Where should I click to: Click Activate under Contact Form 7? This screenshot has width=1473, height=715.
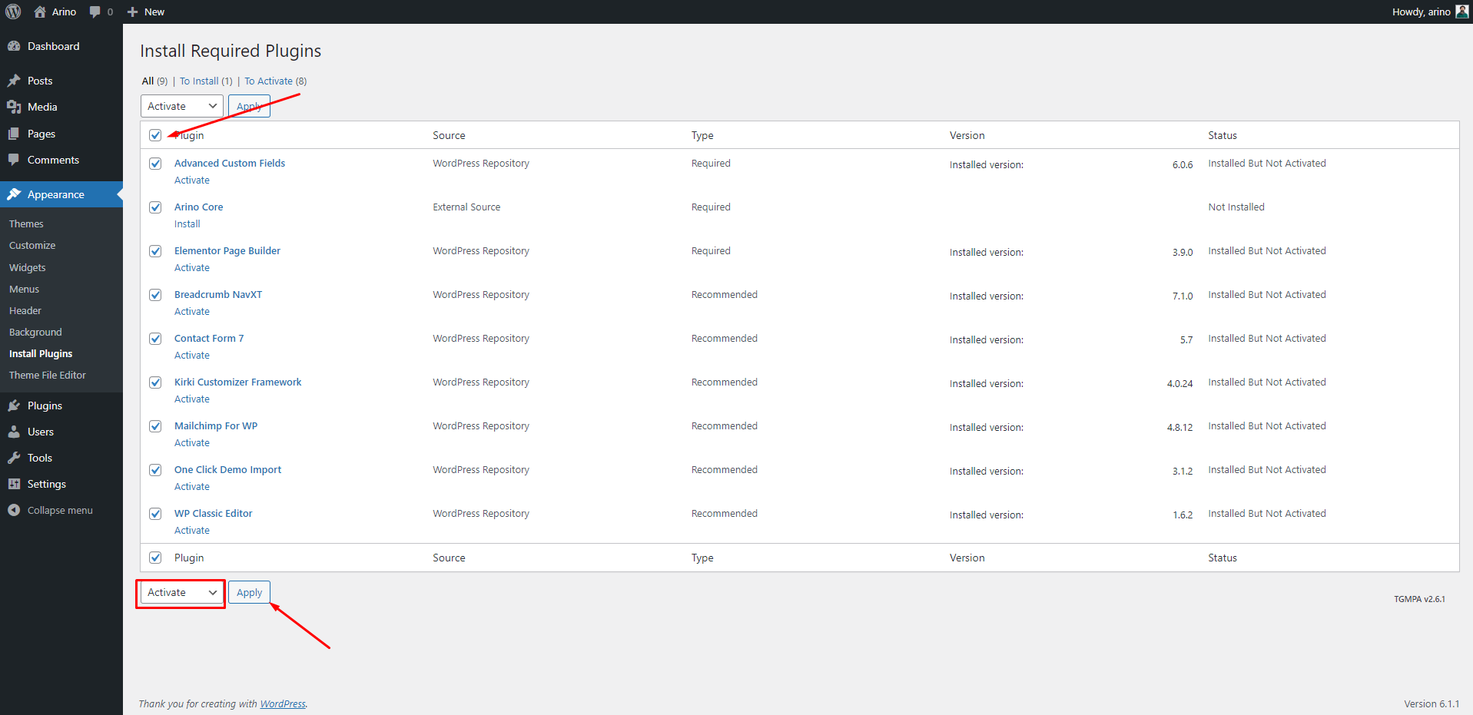192,355
